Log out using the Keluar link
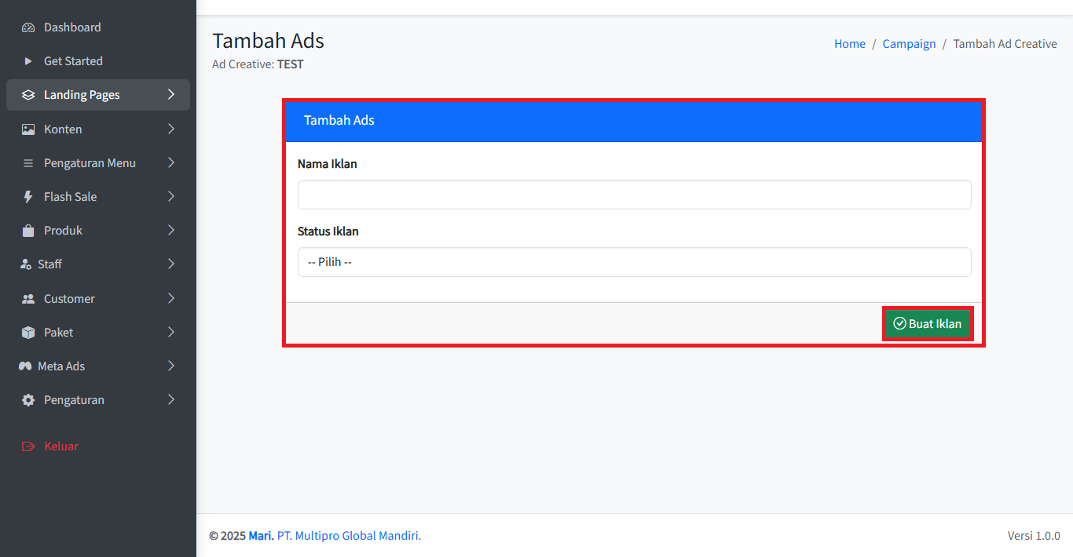The height and width of the screenshot is (557, 1073). tap(60, 446)
